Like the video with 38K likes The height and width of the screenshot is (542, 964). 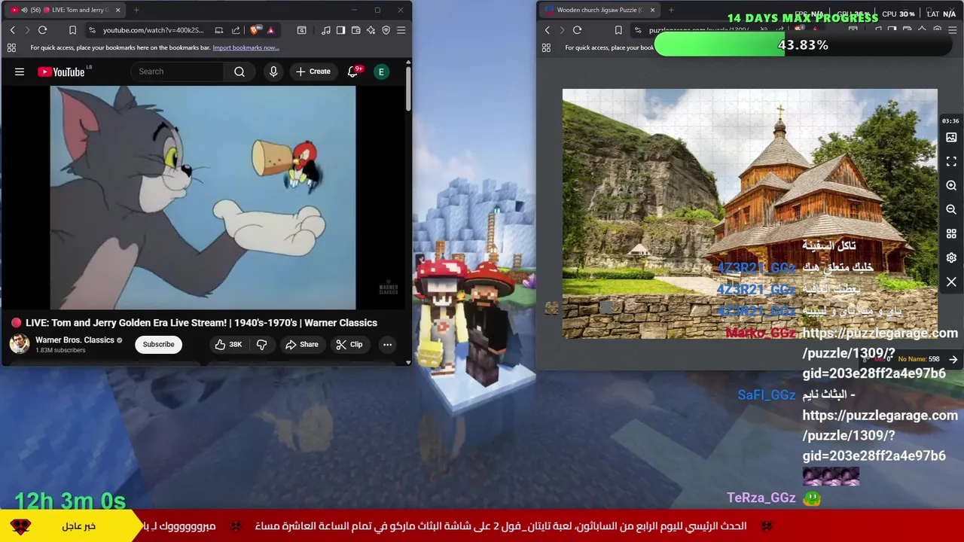(228, 344)
